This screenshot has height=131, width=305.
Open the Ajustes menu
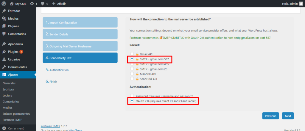point(18,75)
